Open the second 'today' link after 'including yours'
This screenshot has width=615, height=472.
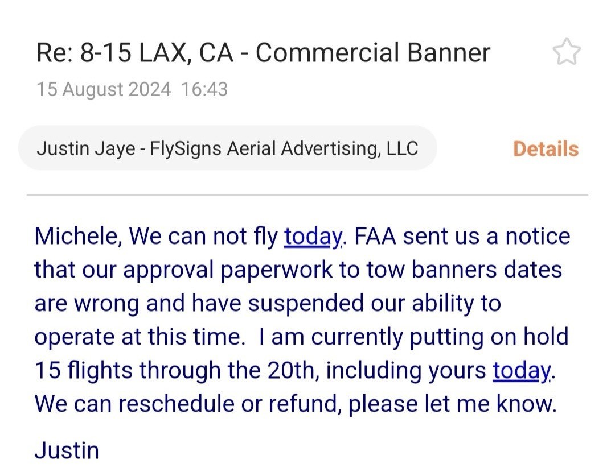pyautogui.click(x=522, y=370)
